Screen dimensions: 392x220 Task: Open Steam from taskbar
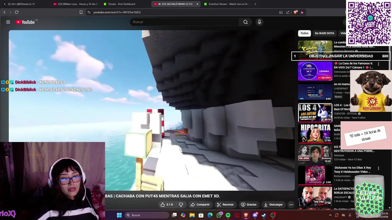click(264, 215)
